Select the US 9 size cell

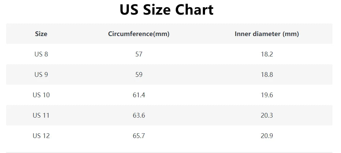[x=41, y=74]
